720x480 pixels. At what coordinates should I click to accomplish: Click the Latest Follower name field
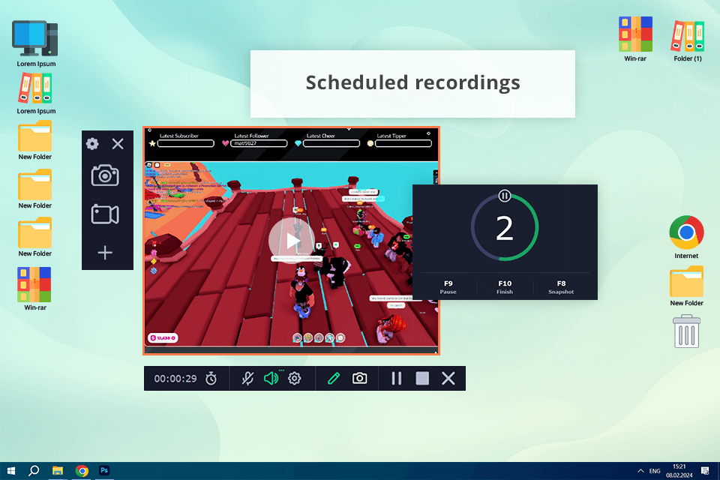click(259, 143)
